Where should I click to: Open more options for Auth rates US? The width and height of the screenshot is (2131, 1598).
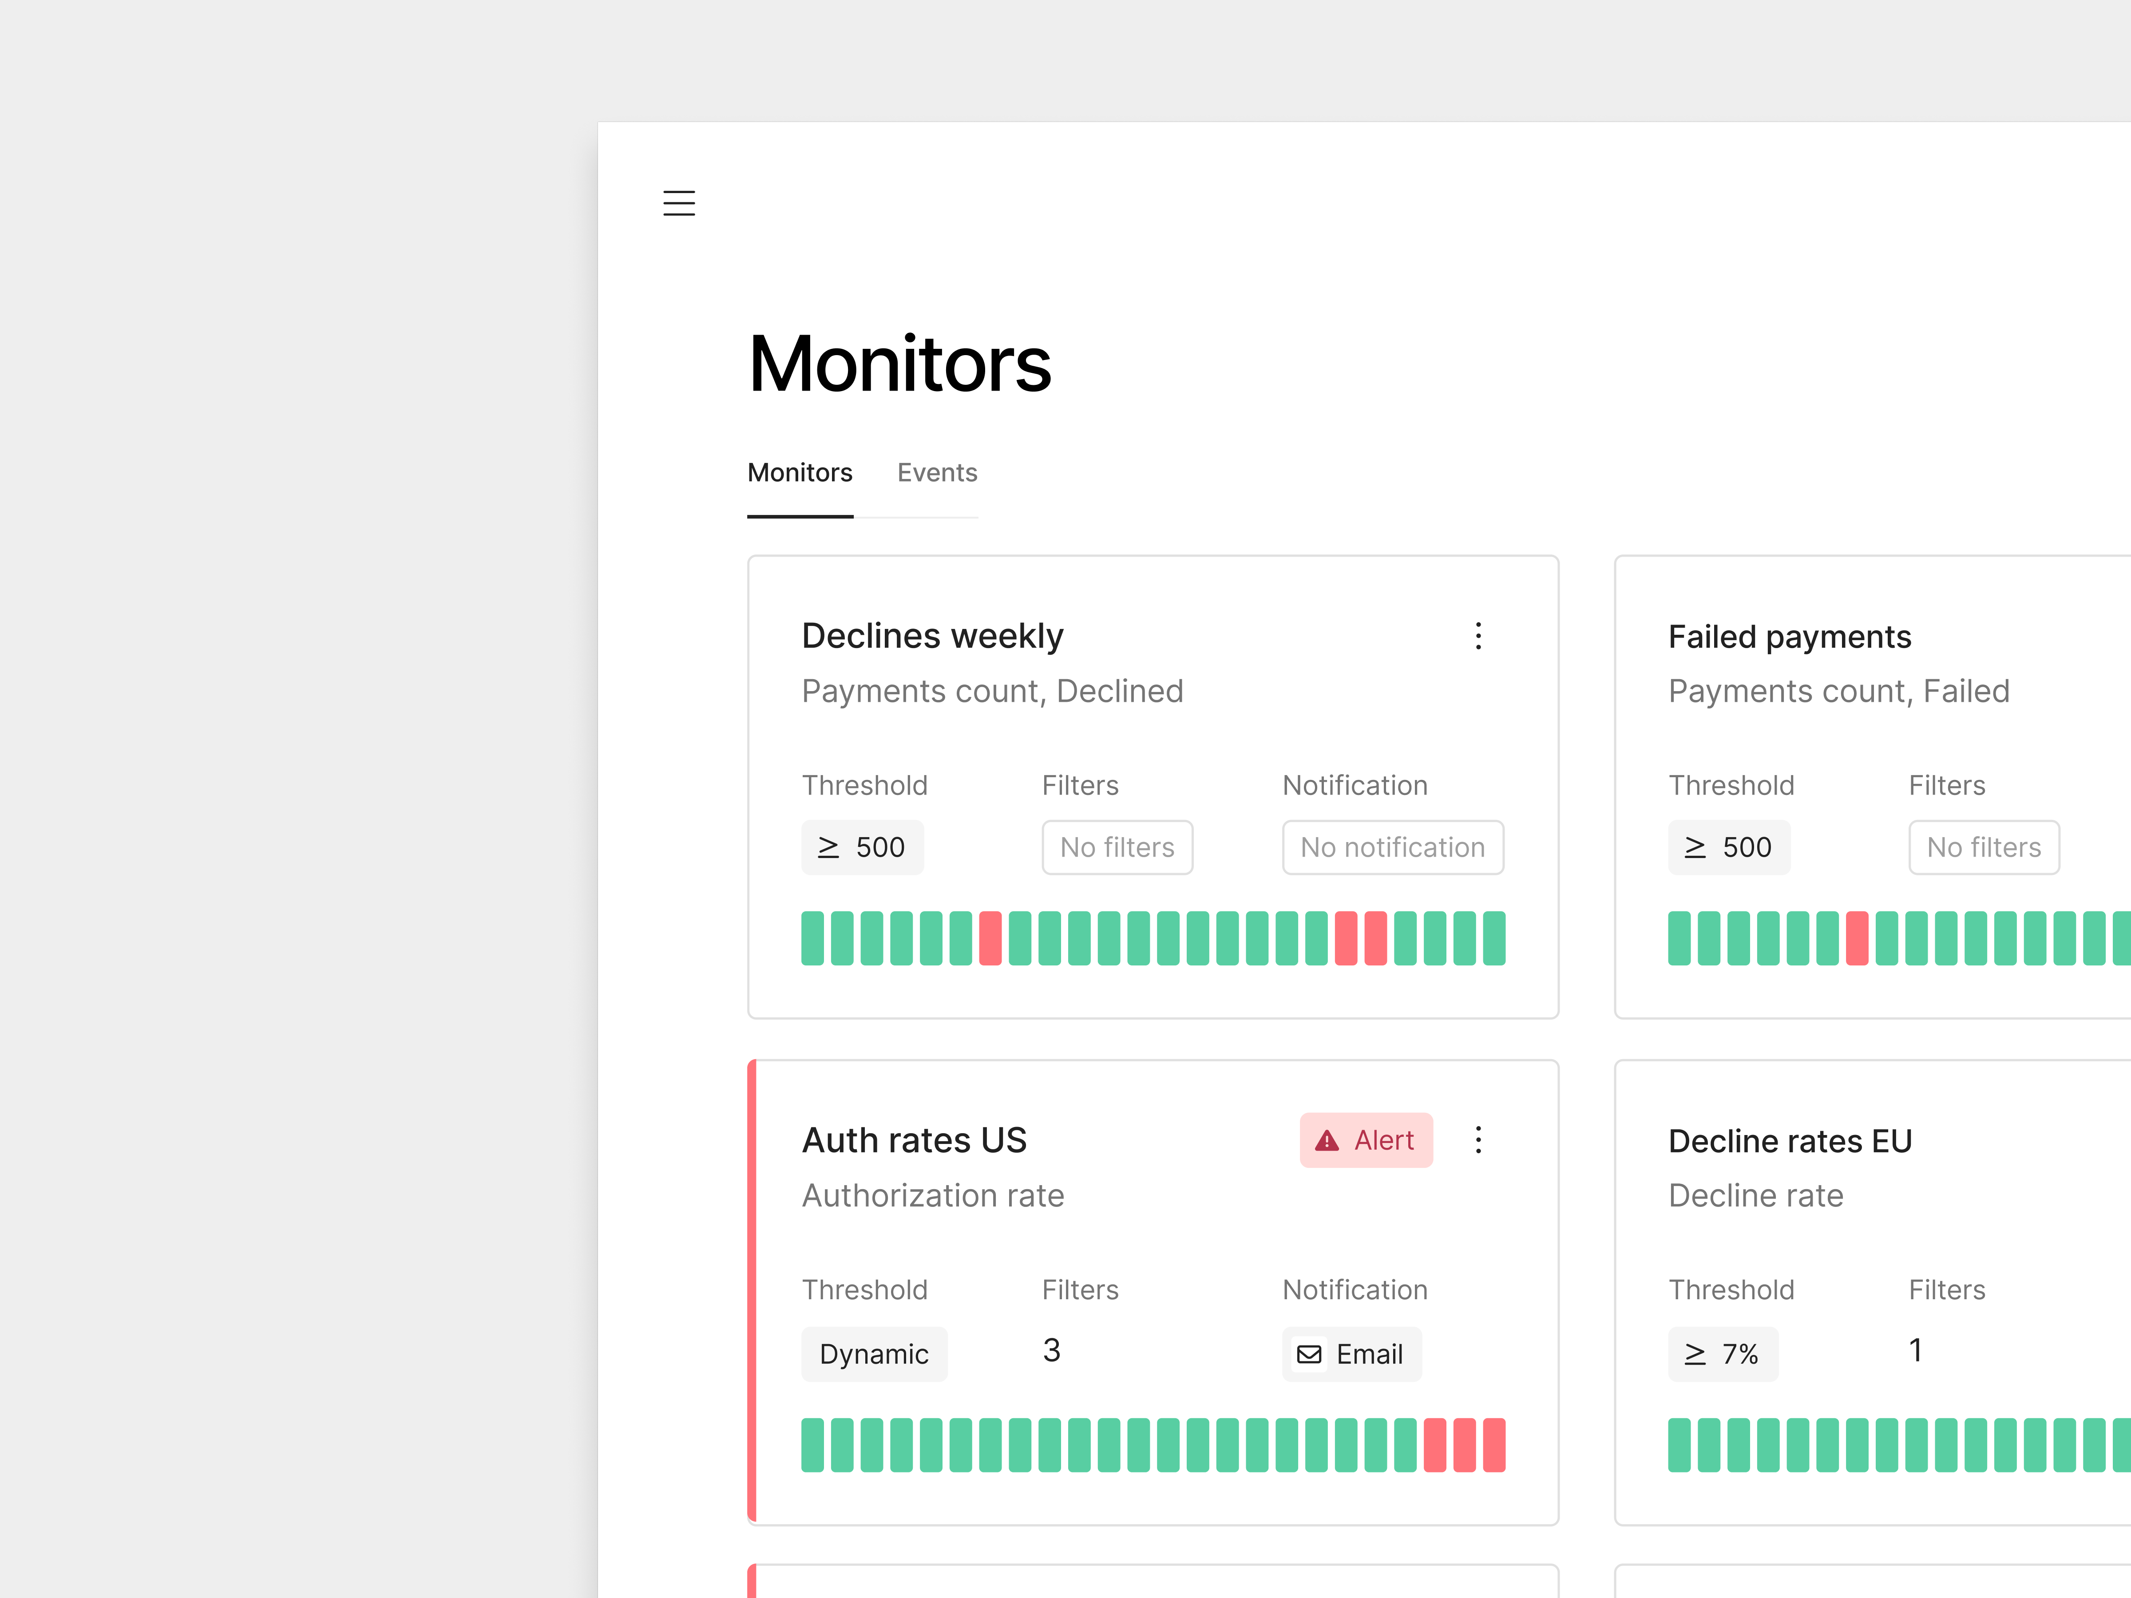click(1478, 1140)
